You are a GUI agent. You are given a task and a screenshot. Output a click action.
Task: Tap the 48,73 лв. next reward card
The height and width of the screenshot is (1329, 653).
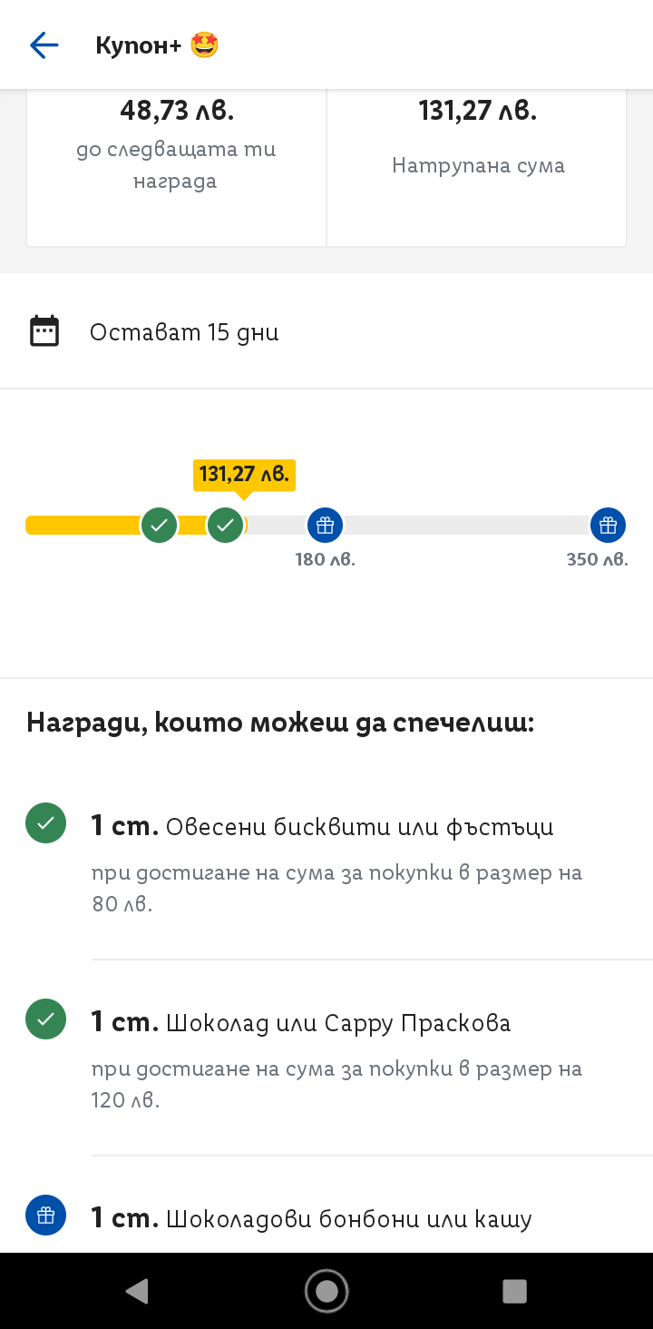tap(177, 163)
